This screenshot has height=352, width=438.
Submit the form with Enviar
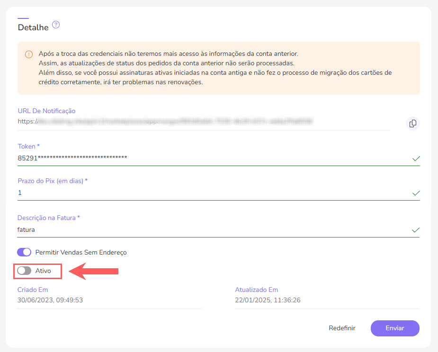pos(394,328)
